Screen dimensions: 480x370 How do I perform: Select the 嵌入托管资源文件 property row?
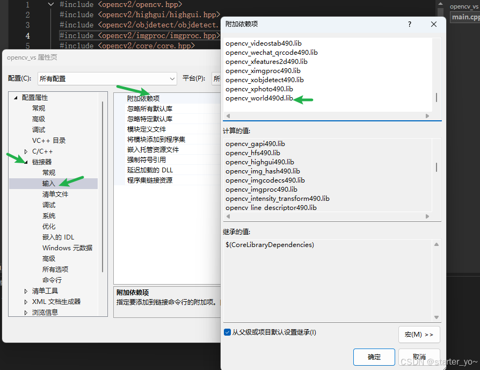tap(167, 149)
